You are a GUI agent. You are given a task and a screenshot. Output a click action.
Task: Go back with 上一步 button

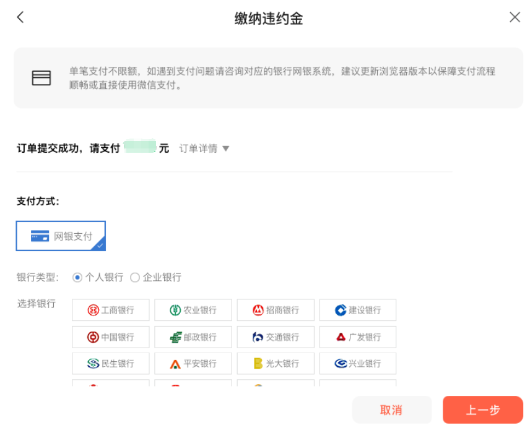483,410
